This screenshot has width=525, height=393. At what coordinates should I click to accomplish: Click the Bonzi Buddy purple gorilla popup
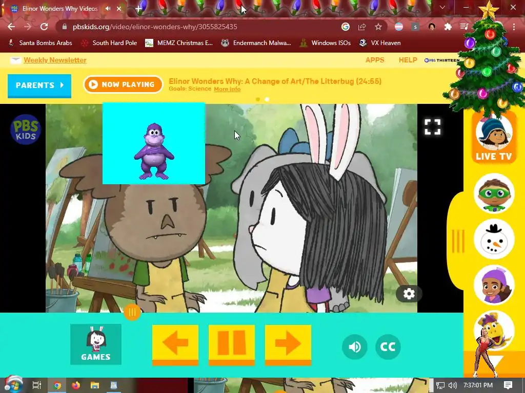click(x=154, y=143)
